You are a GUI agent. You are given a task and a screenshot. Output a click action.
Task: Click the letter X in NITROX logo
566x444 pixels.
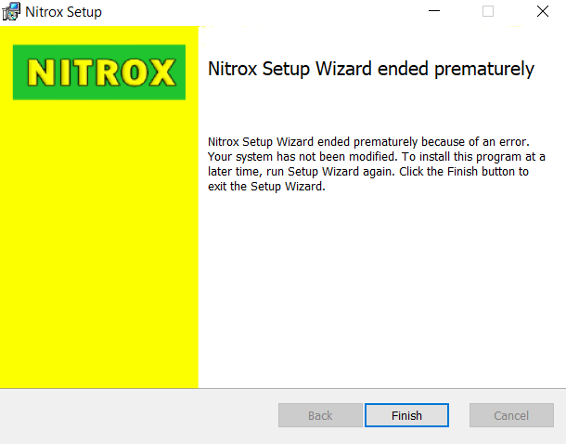click(161, 72)
